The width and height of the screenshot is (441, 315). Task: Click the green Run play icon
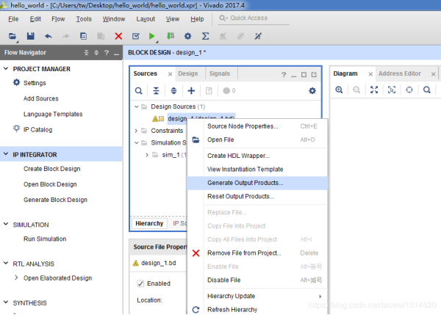tap(152, 36)
